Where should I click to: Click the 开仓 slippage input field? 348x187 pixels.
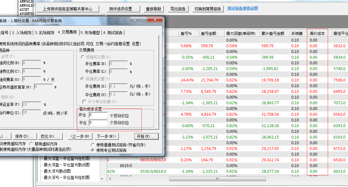point(98,115)
